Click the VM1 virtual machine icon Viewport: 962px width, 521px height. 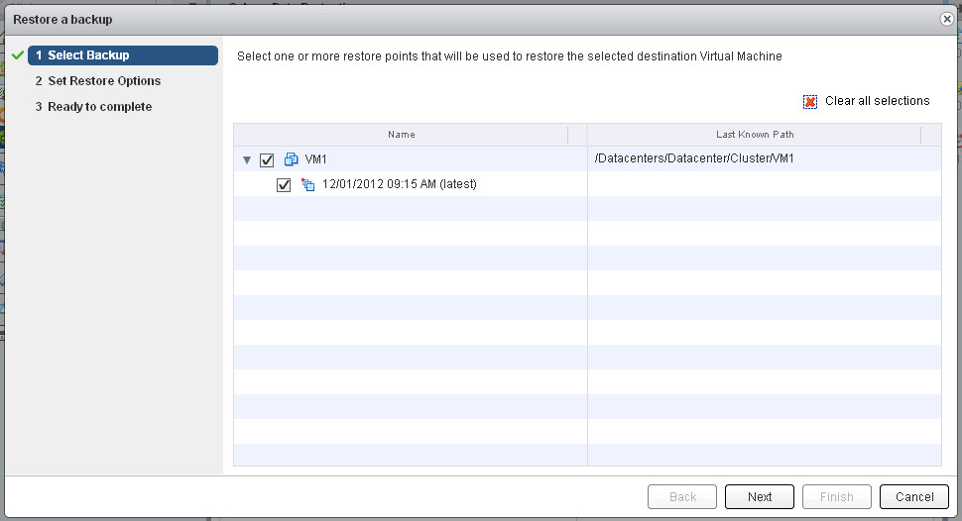point(291,159)
